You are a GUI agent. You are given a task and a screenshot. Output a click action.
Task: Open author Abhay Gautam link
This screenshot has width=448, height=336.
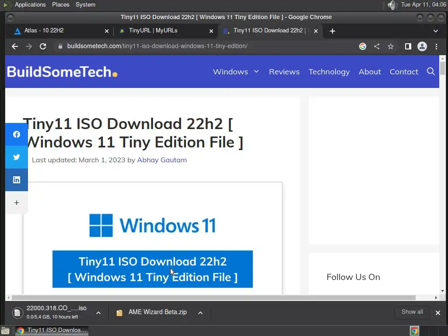162,160
